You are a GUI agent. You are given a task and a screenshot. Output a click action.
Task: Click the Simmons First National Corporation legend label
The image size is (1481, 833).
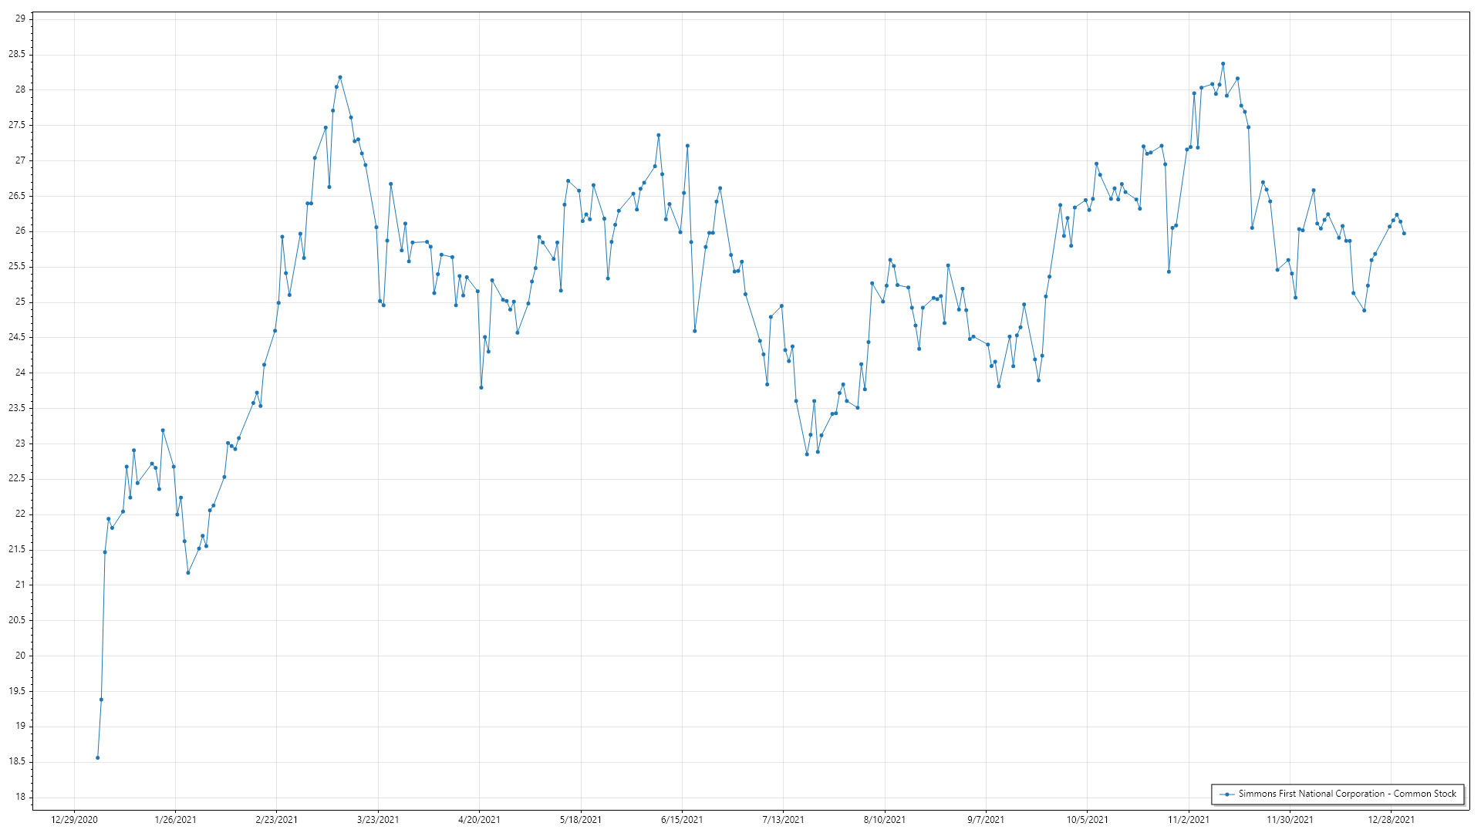click(x=1347, y=794)
